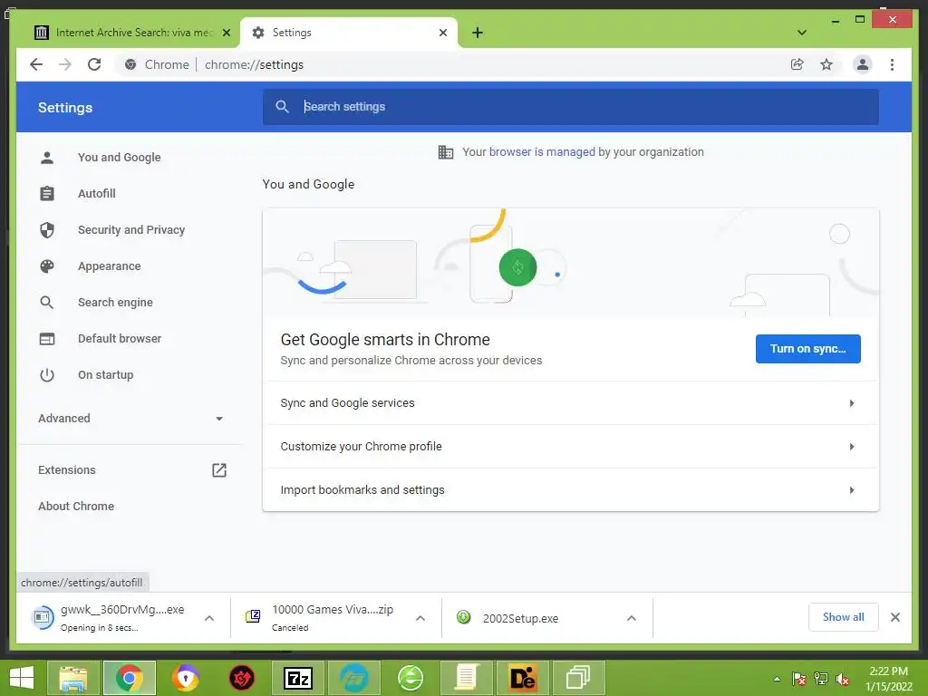
Task: Click the chrome://settings address bar
Action: [449, 64]
